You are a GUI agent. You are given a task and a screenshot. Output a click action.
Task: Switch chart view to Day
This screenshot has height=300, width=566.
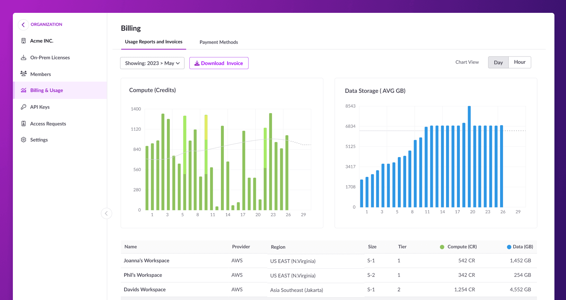click(x=498, y=62)
